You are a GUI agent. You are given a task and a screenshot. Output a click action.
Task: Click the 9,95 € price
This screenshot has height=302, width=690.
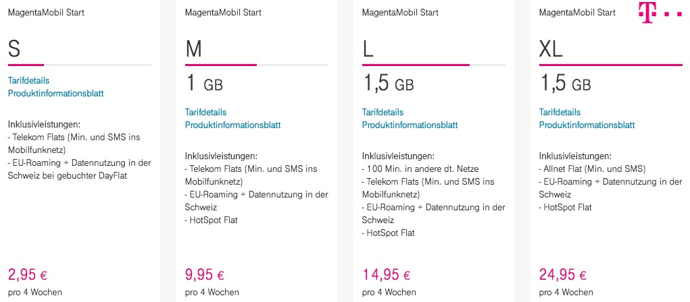pyautogui.click(x=204, y=274)
